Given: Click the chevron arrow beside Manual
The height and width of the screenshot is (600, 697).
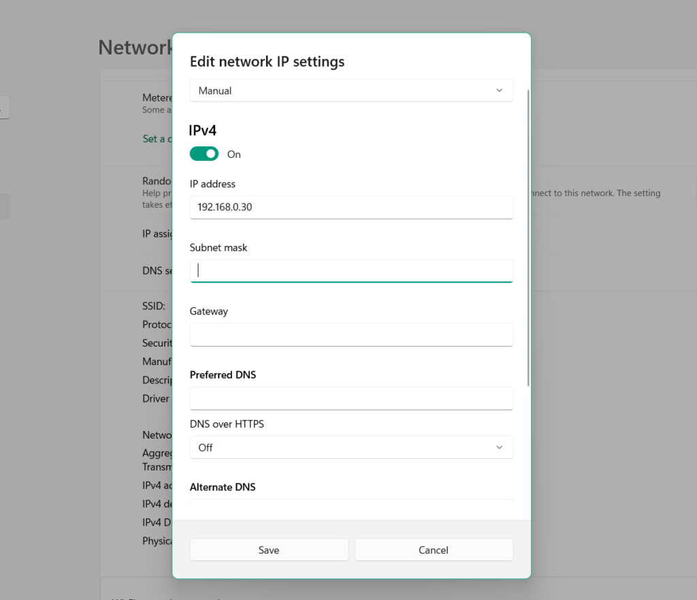Looking at the screenshot, I should (x=500, y=91).
